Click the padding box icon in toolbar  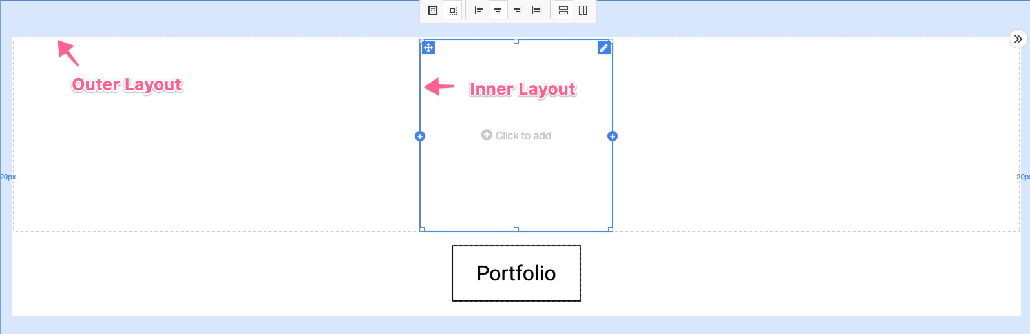(433, 10)
